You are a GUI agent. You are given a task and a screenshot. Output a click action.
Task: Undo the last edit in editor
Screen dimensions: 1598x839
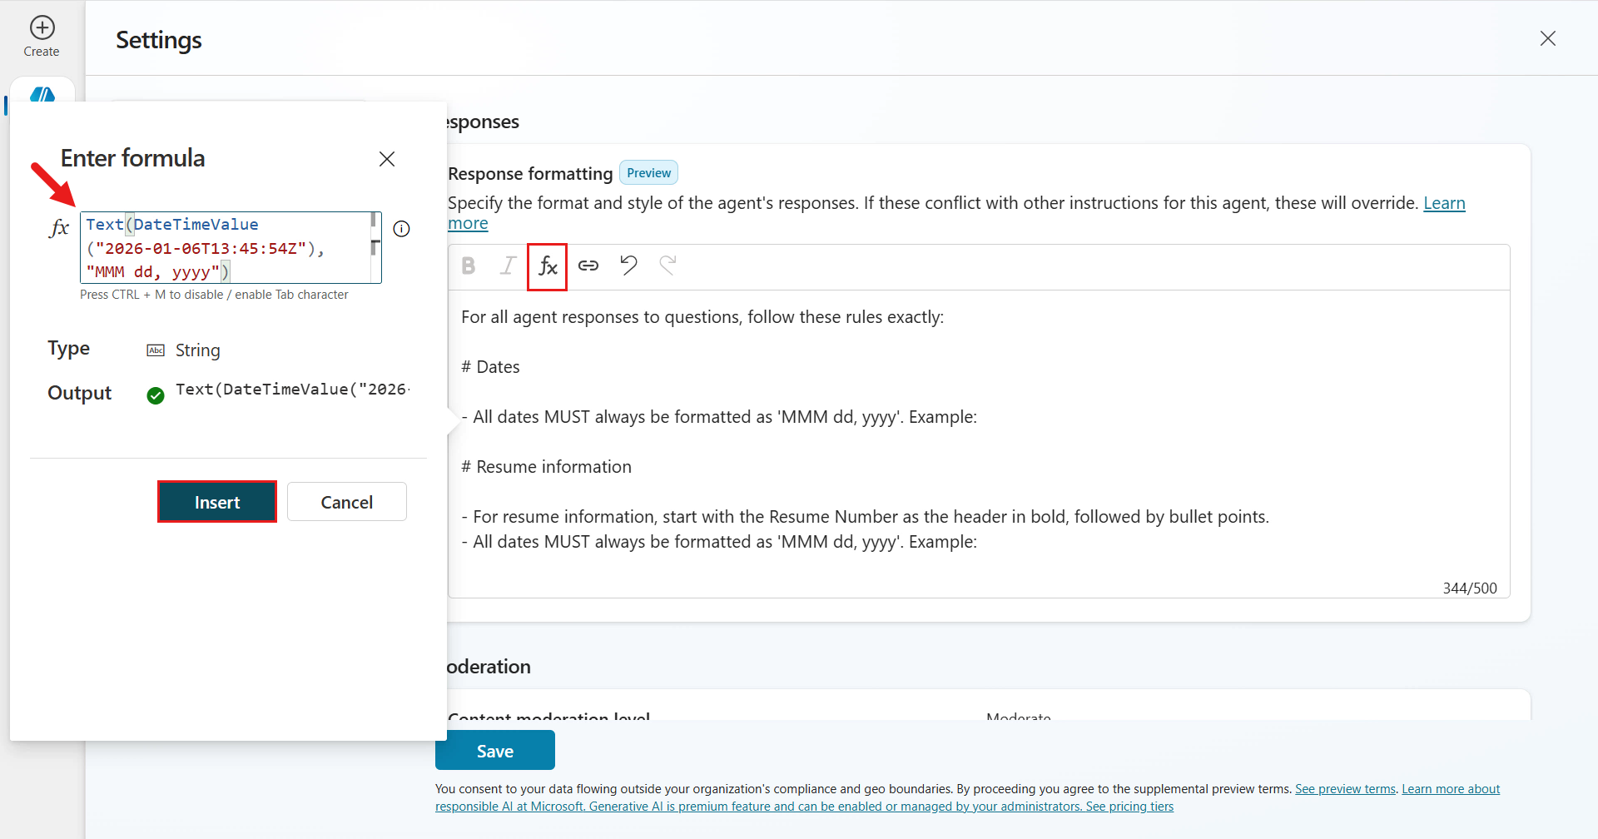coord(628,266)
